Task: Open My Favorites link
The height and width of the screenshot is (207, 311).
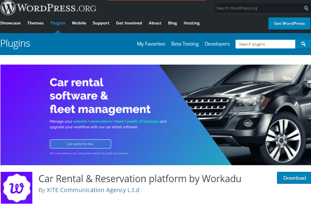Action: click(151, 44)
